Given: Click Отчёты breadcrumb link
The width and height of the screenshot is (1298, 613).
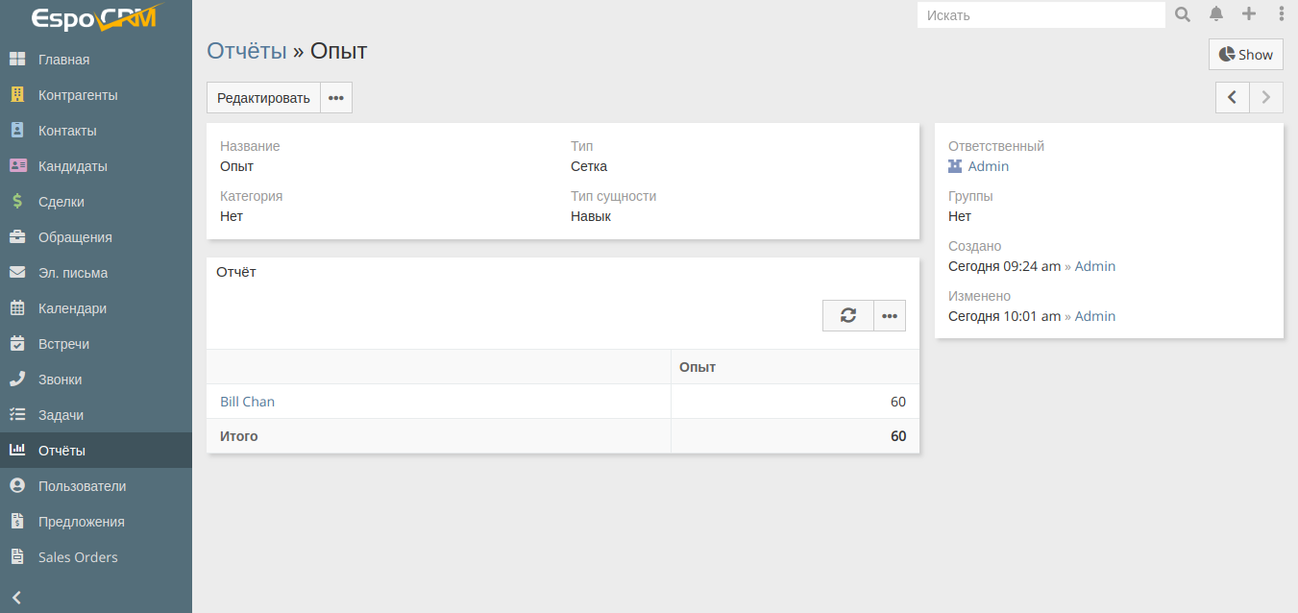Looking at the screenshot, I should point(247,51).
